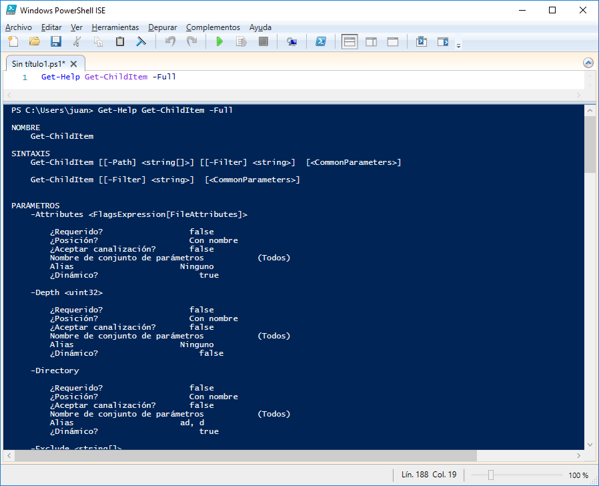The height and width of the screenshot is (486, 599).
Task: Click the Run Selection icon
Action: click(241, 41)
